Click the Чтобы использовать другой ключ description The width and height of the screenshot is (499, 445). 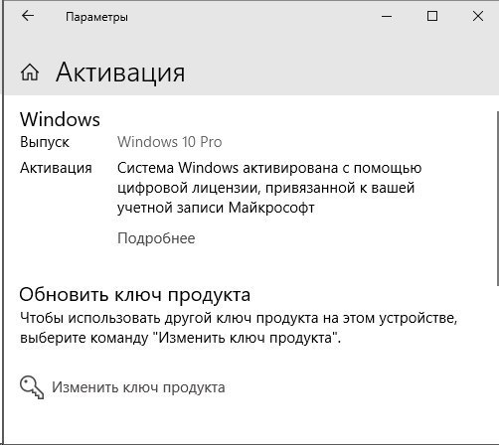click(x=239, y=328)
